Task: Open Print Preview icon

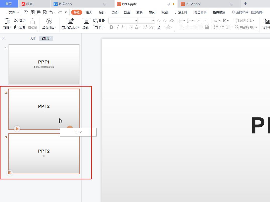Action: 45,12
